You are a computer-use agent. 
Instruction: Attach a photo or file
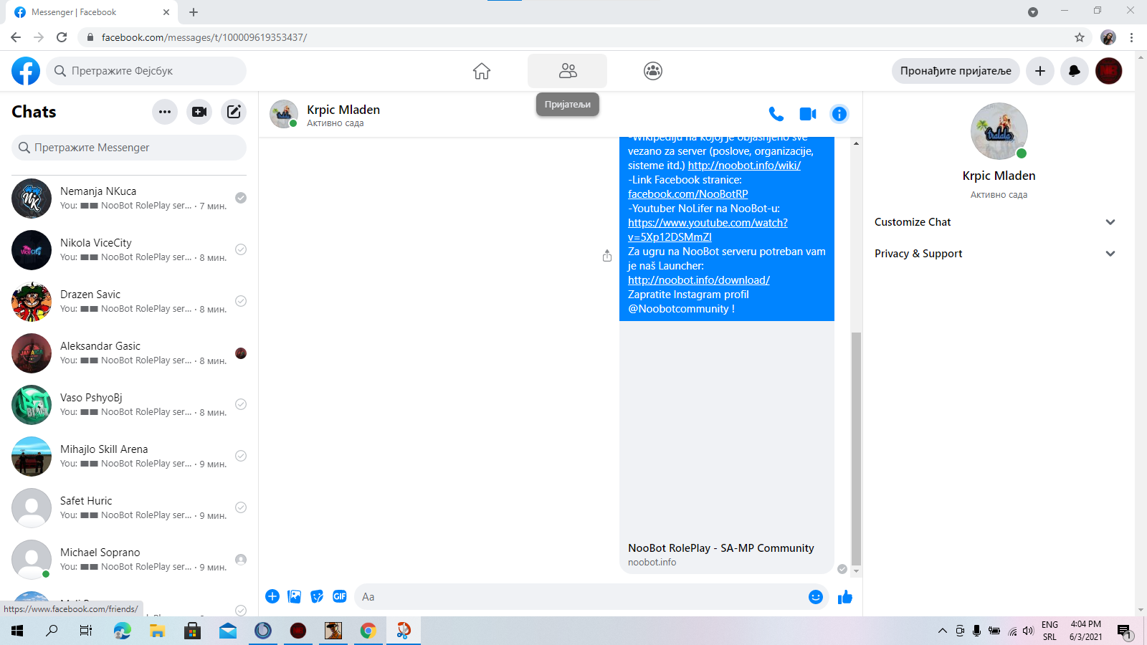295,596
